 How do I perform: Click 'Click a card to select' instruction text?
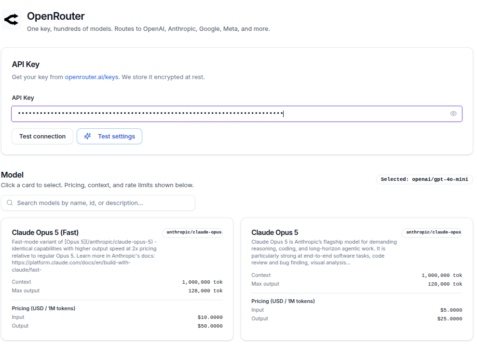[x=97, y=185]
